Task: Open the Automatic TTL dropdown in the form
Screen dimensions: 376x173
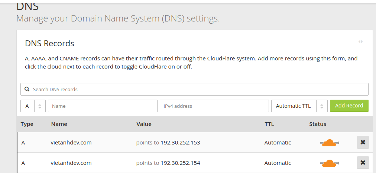Action: point(299,106)
